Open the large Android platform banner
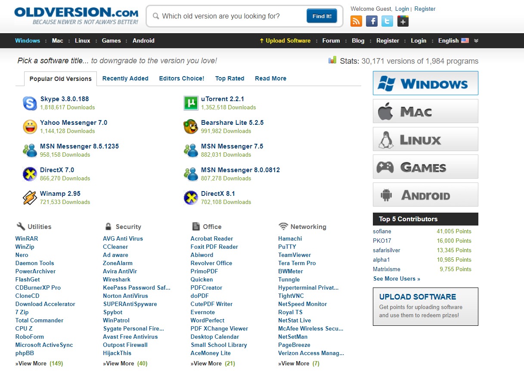 pos(425,195)
